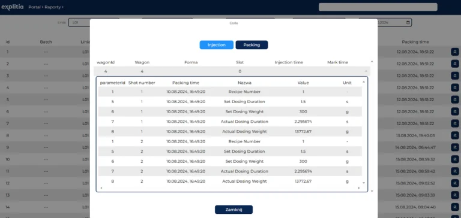Click the Shot number column header
This screenshot has width=461, height=218.
click(142, 83)
